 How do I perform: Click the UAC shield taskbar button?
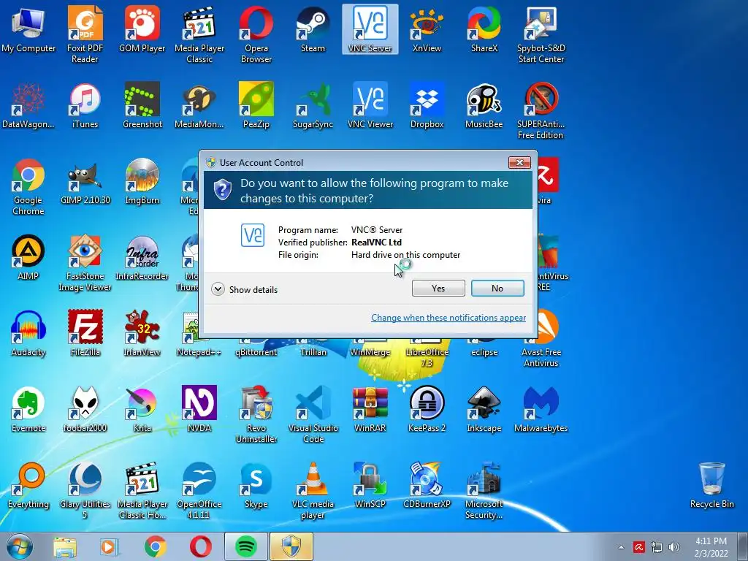point(291,546)
